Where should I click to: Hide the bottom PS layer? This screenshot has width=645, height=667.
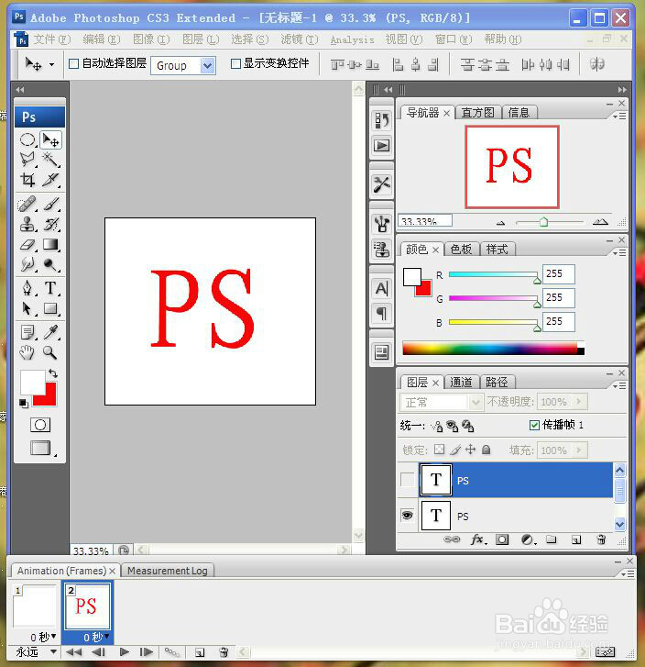click(x=407, y=515)
